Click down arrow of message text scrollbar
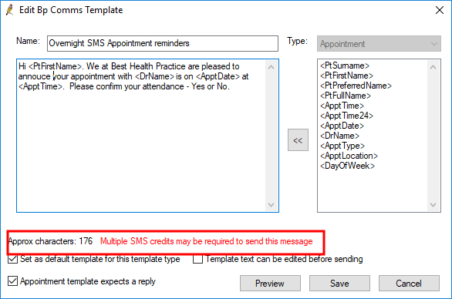 [x=271, y=204]
